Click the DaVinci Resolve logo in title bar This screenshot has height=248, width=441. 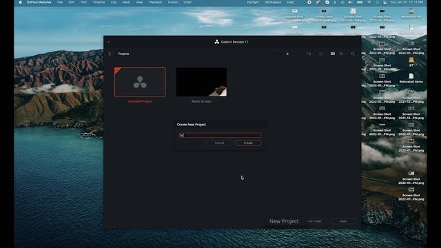pos(217,42)
